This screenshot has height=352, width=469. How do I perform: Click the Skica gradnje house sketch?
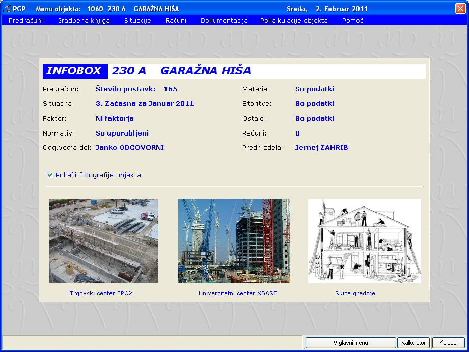364,241
